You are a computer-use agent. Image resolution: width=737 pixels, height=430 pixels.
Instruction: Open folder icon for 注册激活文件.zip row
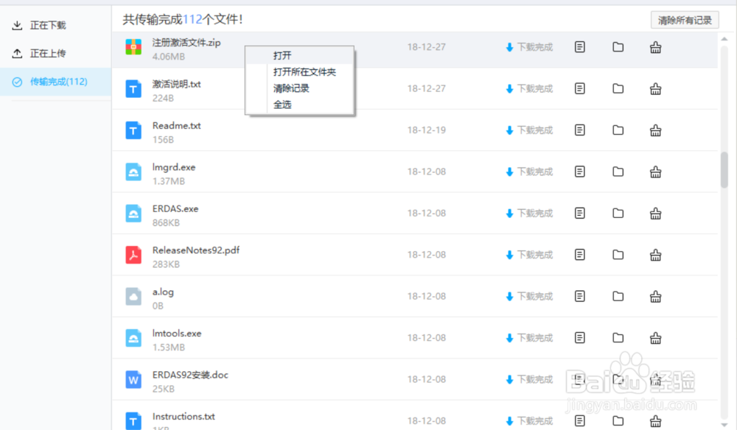pos(618,47)
